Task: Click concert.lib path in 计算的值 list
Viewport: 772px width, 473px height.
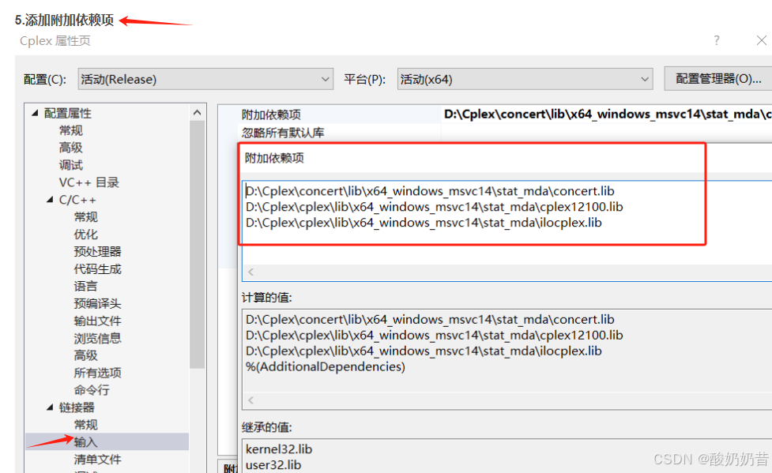Action: coord(430,320)
